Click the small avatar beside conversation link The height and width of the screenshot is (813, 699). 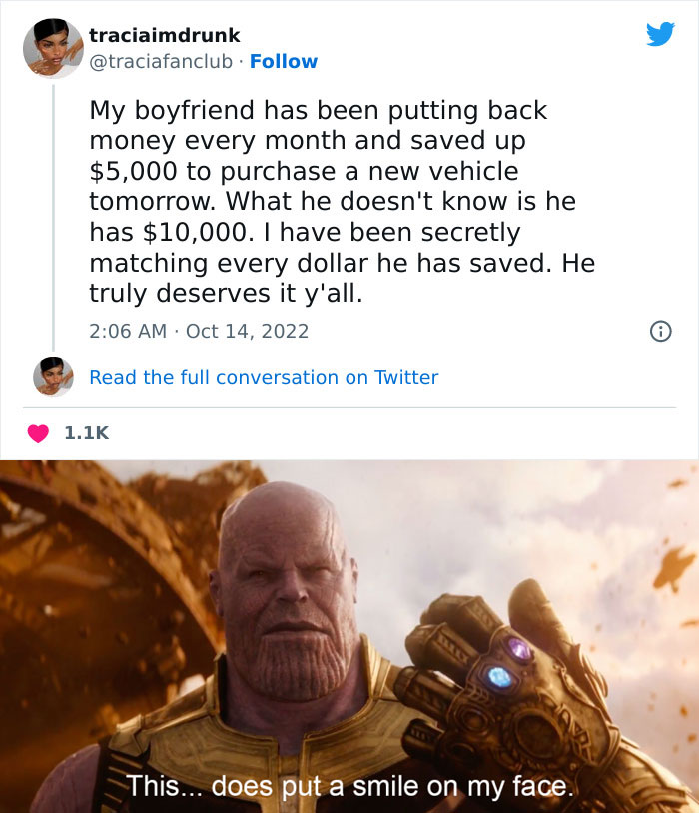point(53,377)
